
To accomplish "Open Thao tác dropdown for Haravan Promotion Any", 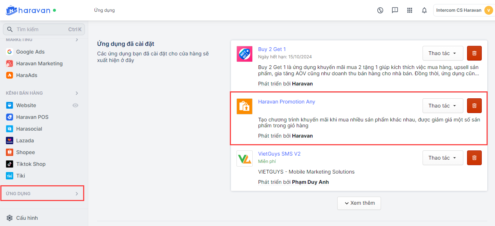I will tap(443, 106).
